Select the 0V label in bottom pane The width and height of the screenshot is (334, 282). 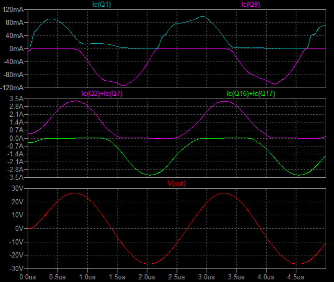coord(20,228)
